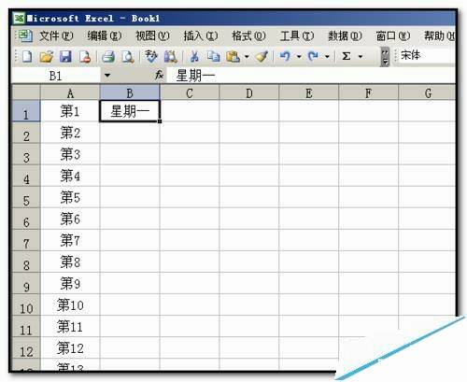Click the Print icon

point(108,57)
